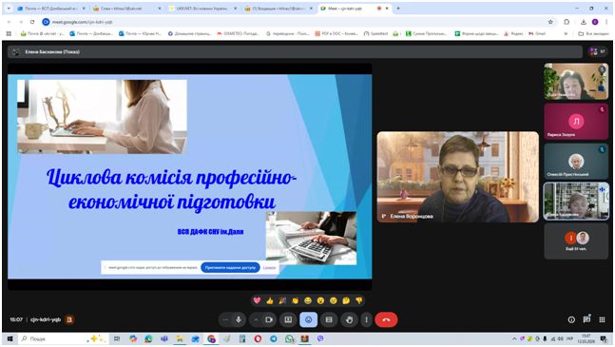Click the meet.google.com address bar
615x347 pixels.
pos(294,22)
